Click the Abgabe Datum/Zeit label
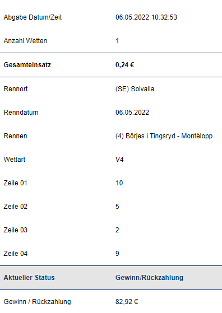The width and height of the screenshot is (222, 313). [x=33, y=17]
